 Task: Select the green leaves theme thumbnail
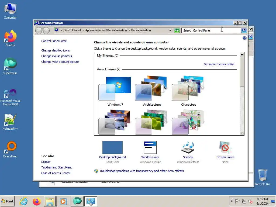click(151, 122)
